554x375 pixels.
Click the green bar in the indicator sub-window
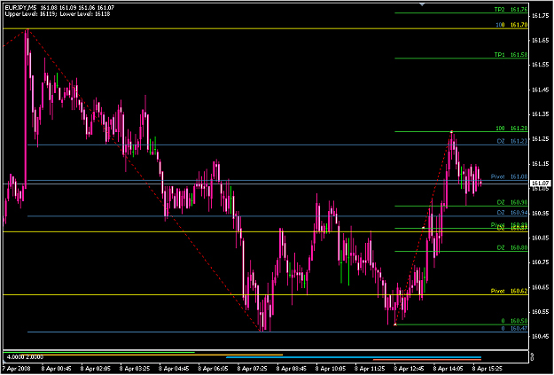(99, 352)
